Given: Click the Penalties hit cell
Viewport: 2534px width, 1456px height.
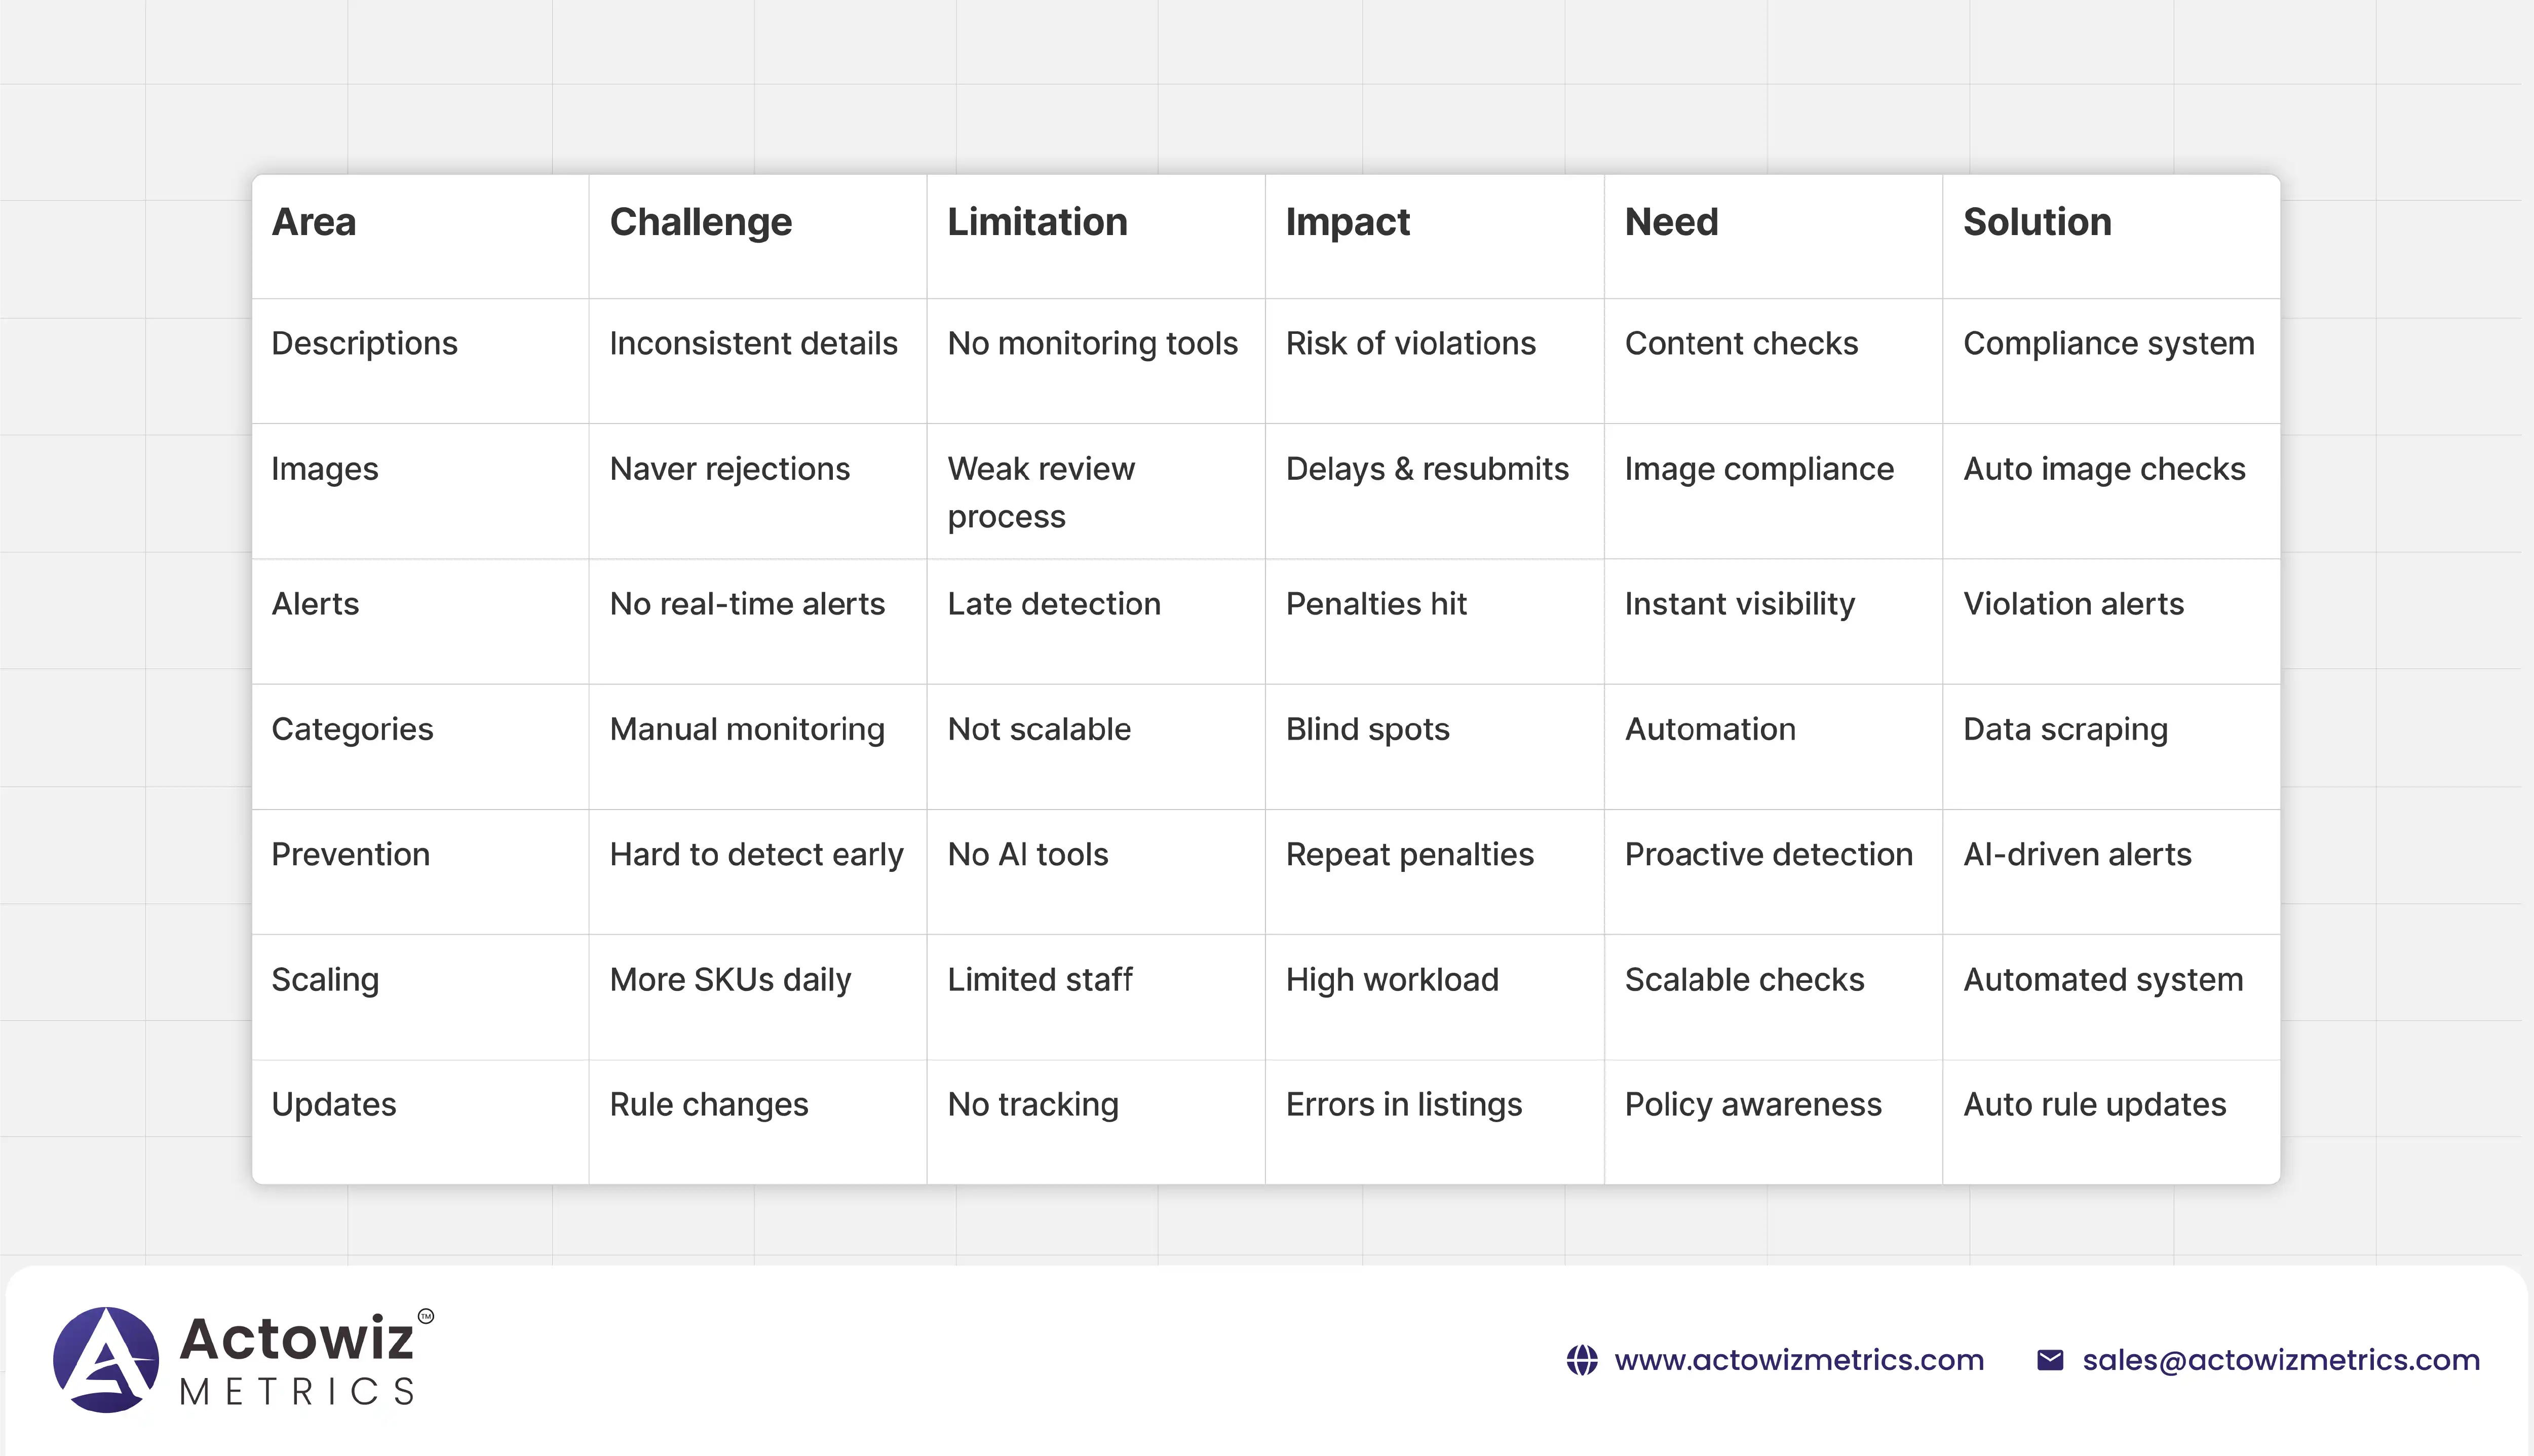Looking at the screenshot, I should point(1376,604).
